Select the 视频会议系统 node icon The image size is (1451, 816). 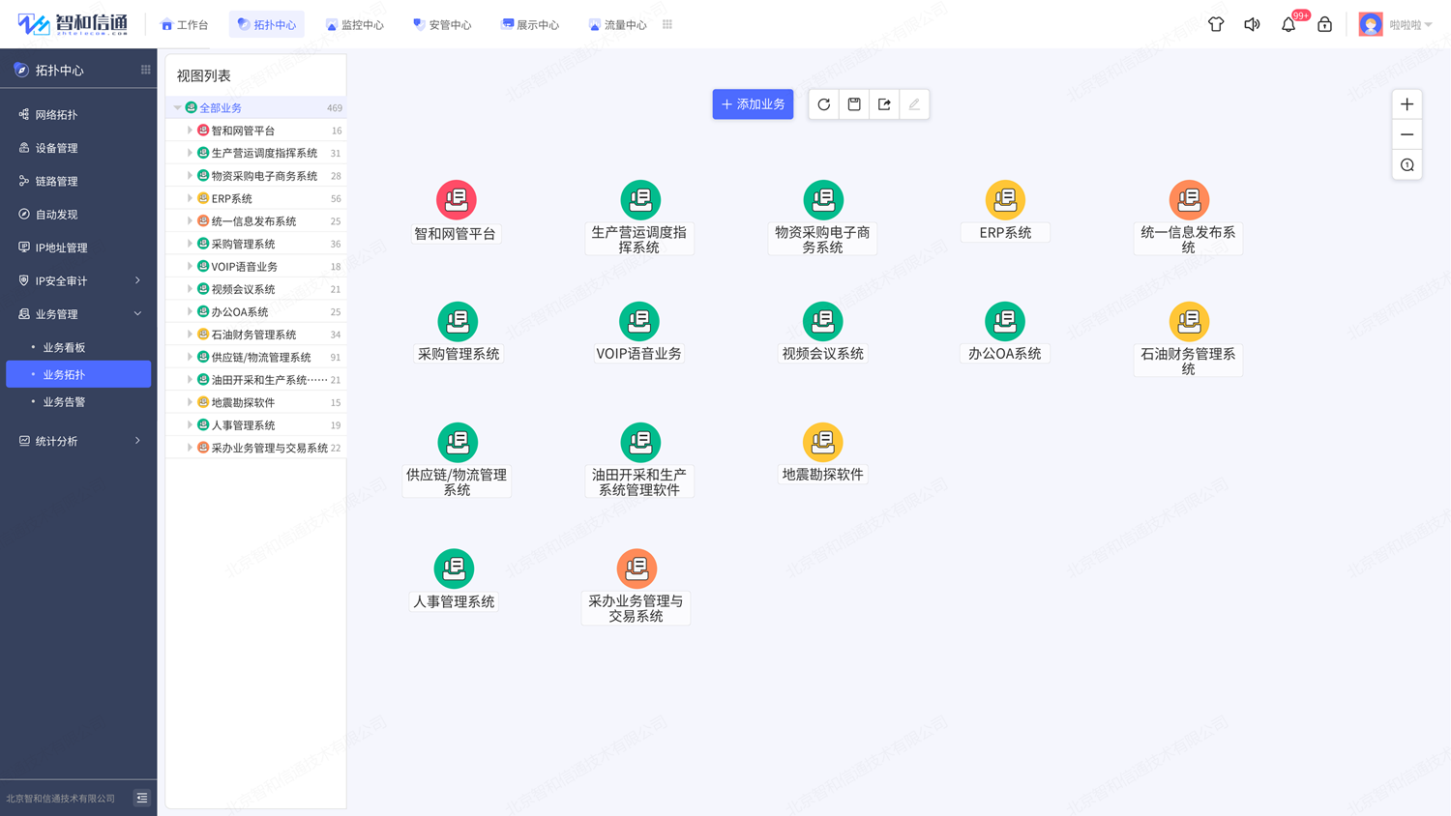pyautogui.click(x=823, y=321)
